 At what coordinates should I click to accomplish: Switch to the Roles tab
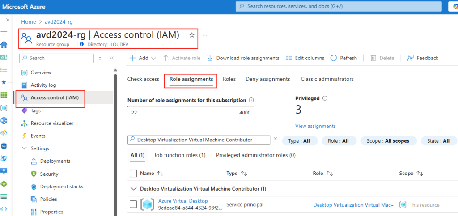click(229, 79)
